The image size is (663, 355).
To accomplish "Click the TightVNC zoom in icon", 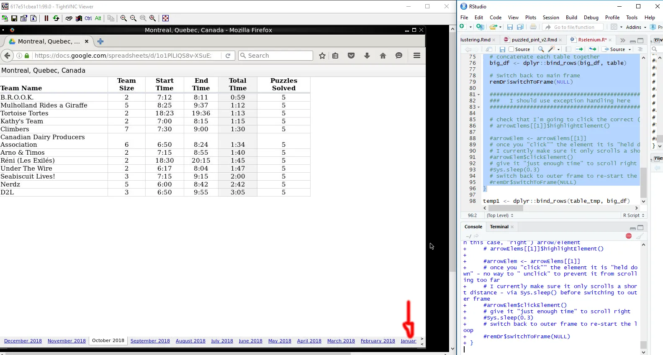I will click(x=123, y=18).
